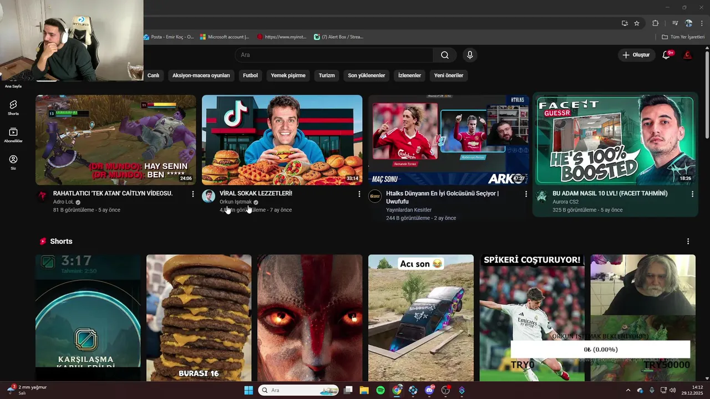This screenshot has height=399, width=710.
Task: Open Tüm Yer İşaretleri bookmarks folder
Action: [683, 37]
